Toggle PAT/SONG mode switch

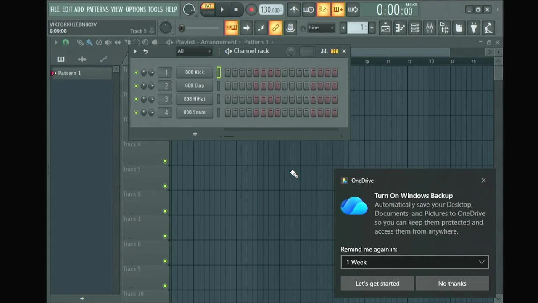208,9
